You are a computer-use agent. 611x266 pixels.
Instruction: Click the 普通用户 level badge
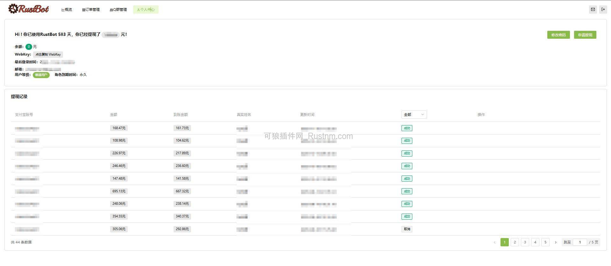(41, 75)
